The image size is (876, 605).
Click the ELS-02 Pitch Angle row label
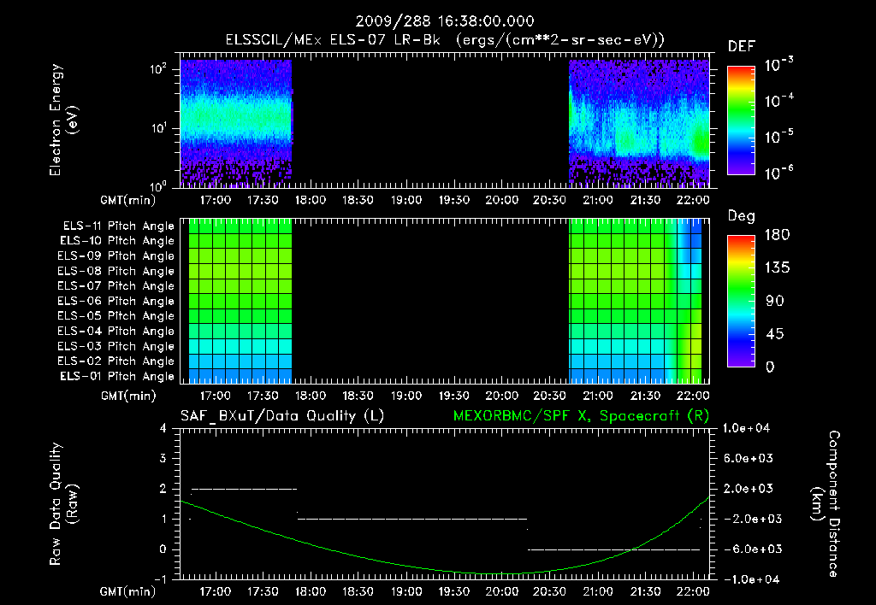115,361
